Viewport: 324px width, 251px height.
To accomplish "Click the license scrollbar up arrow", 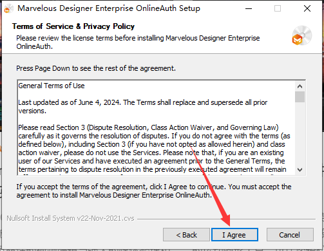I will (x=300, y=86).
